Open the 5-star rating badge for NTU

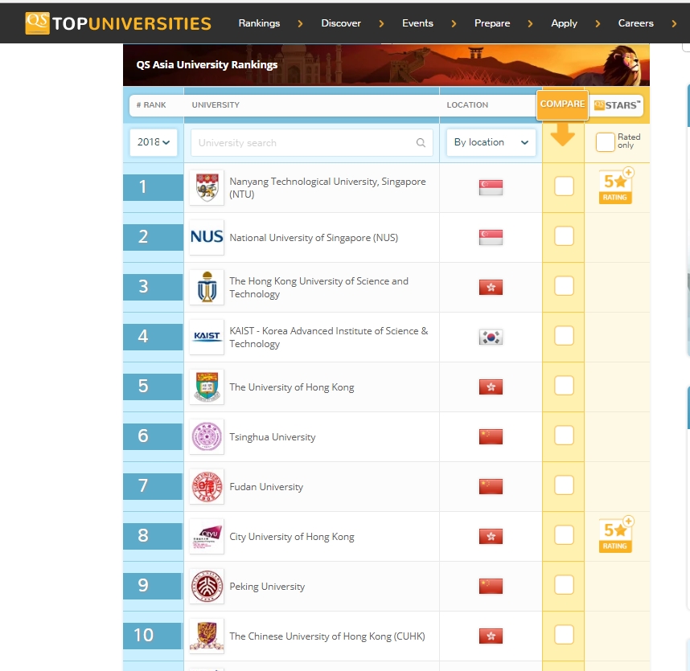pos(616,186)
